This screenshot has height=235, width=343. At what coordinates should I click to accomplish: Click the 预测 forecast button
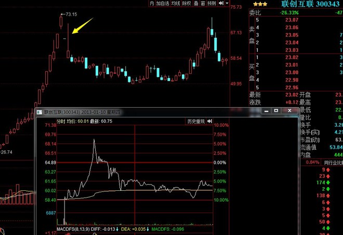pyautogui.click(x=212, y=3)
